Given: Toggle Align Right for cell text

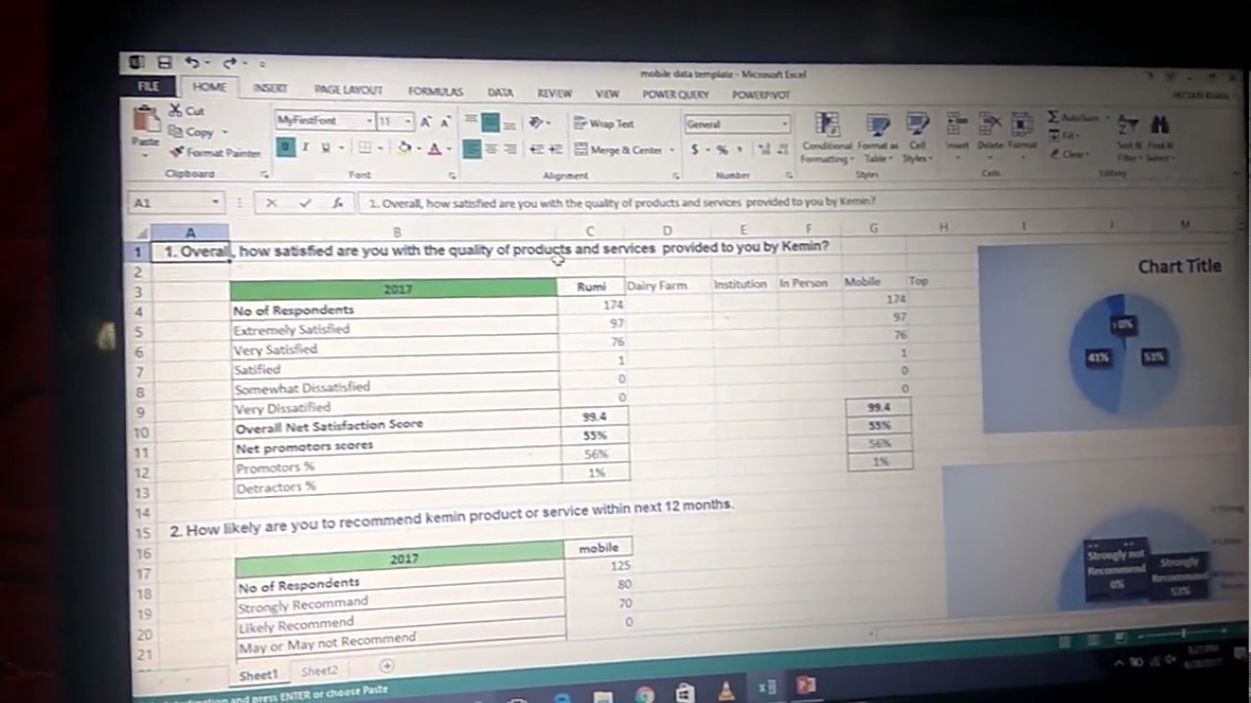Looking at the screenshot, I should click(509, 149).
